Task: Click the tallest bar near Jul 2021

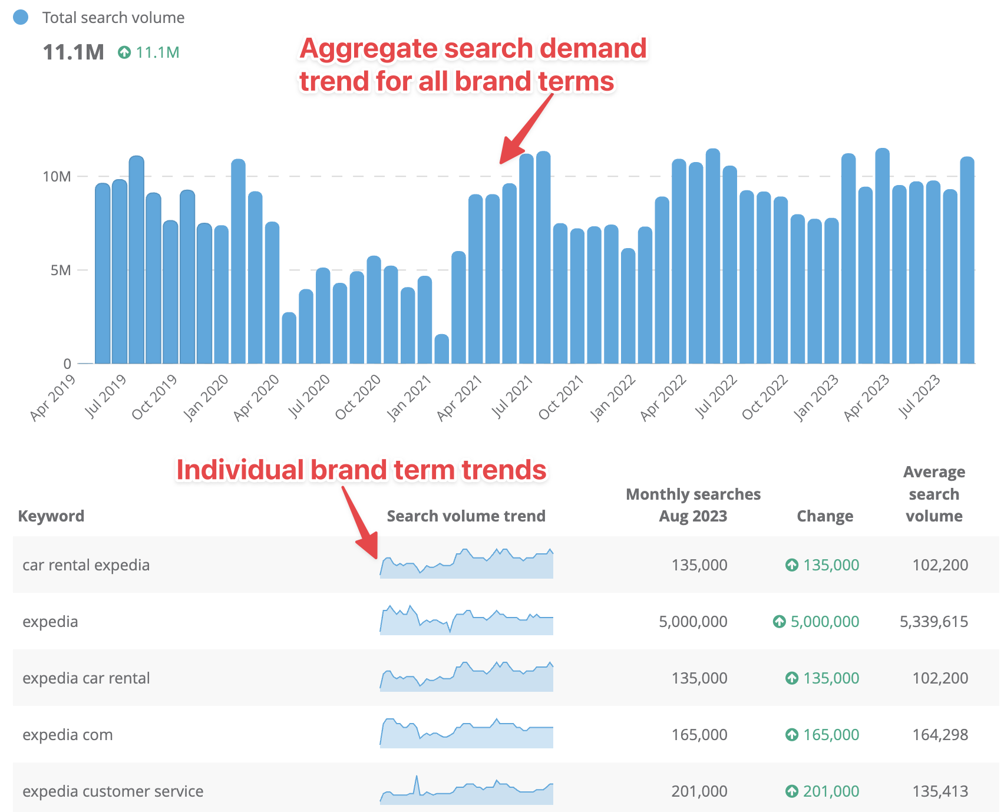Action: pos(543,259)
